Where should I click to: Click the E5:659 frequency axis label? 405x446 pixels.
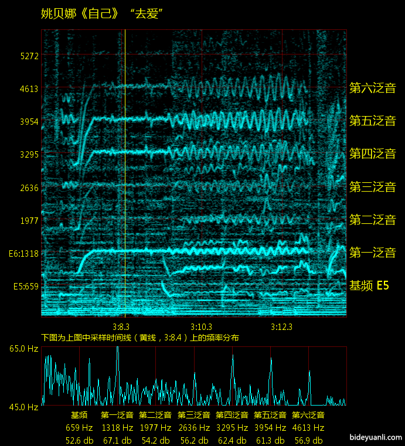click(25, 287)
